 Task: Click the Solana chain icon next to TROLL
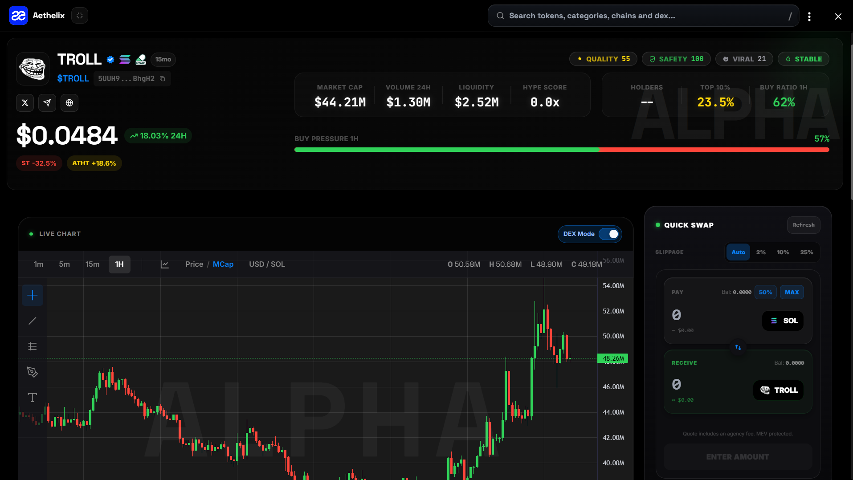pyautogui.click(x=125, y=59)
